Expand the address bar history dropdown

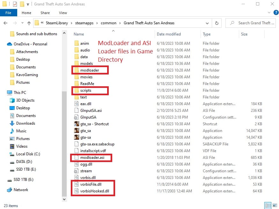pyautogui.click(x=207, y=23)
